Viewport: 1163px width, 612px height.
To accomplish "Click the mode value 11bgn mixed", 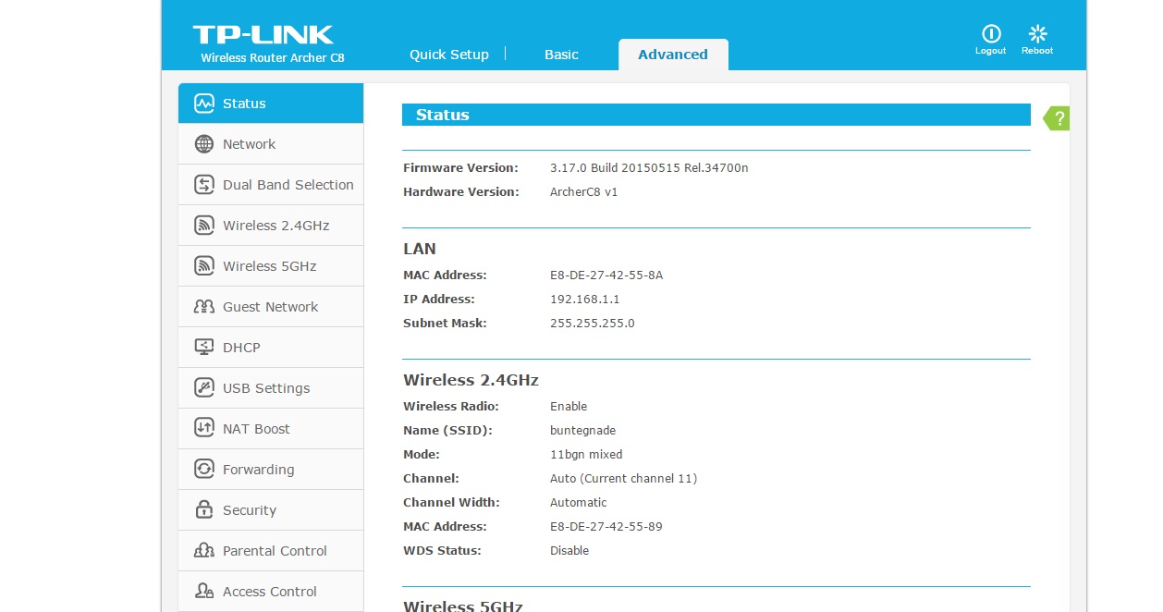I will (x=586, y=455).
